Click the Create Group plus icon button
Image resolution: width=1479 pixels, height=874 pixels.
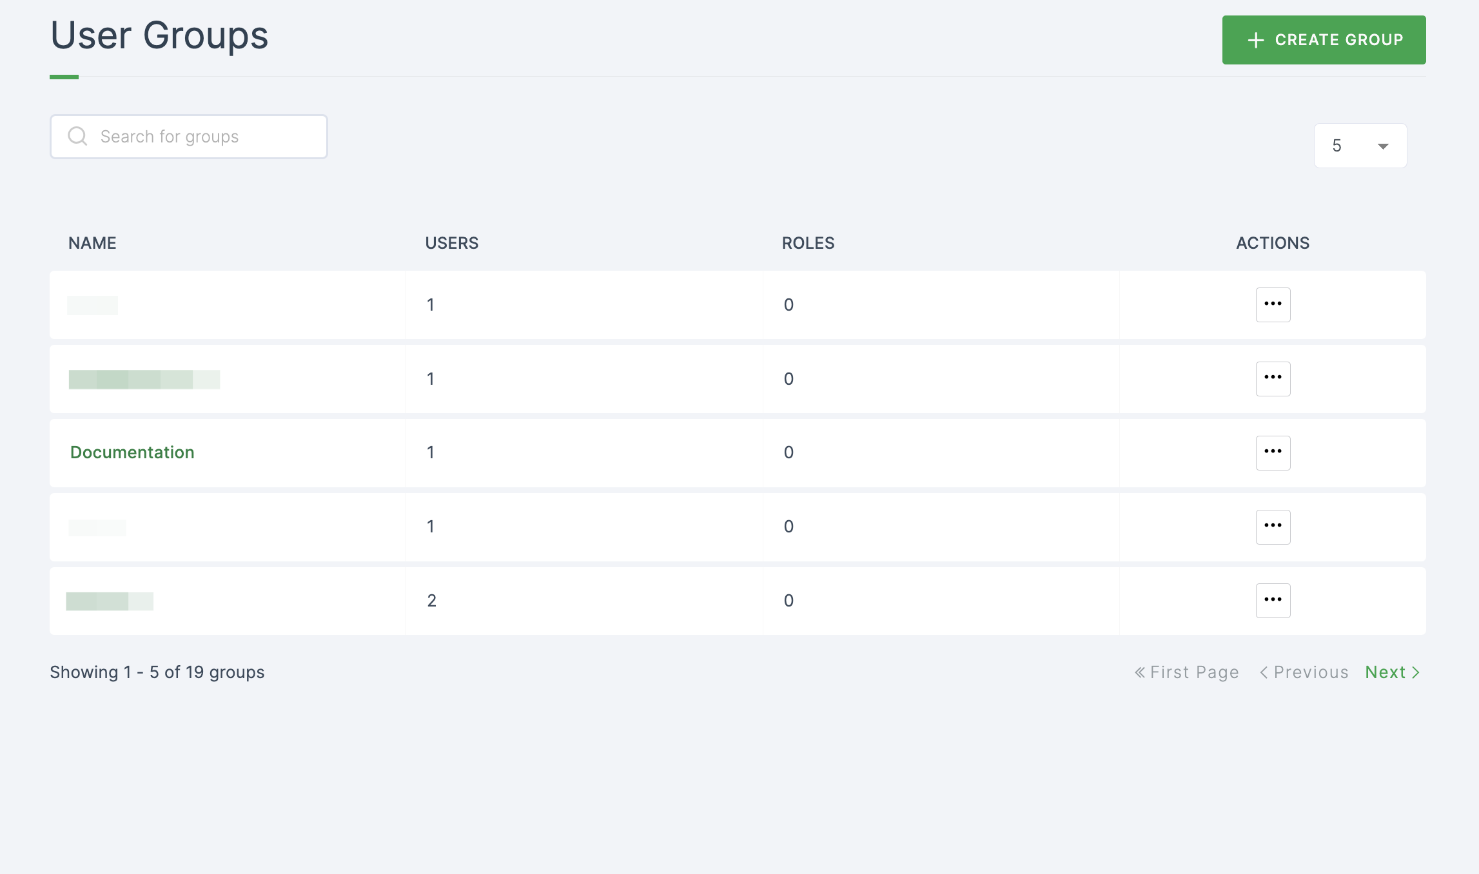[x=1257, y=39]
